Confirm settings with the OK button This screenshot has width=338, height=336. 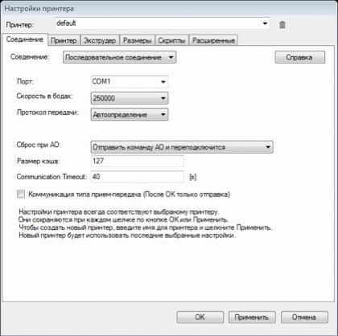[x=200, y=318]
